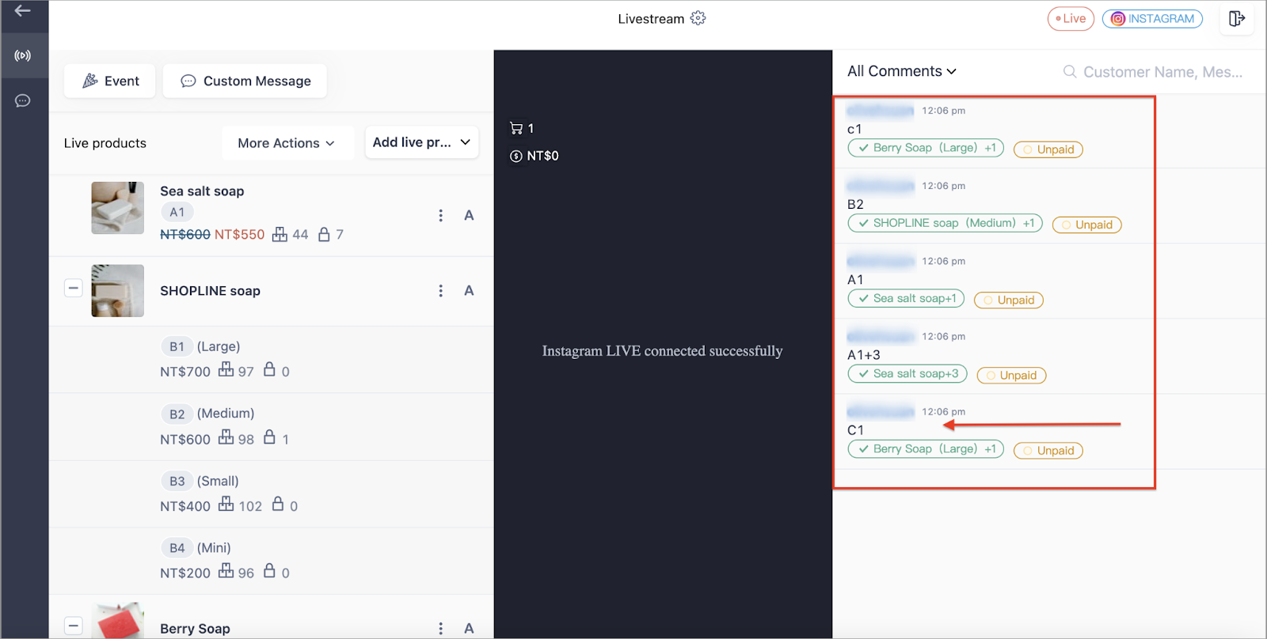Click the A1 keyword tag
The height and width of the screenshot is (639, 1267).
(x=177, y=213)
